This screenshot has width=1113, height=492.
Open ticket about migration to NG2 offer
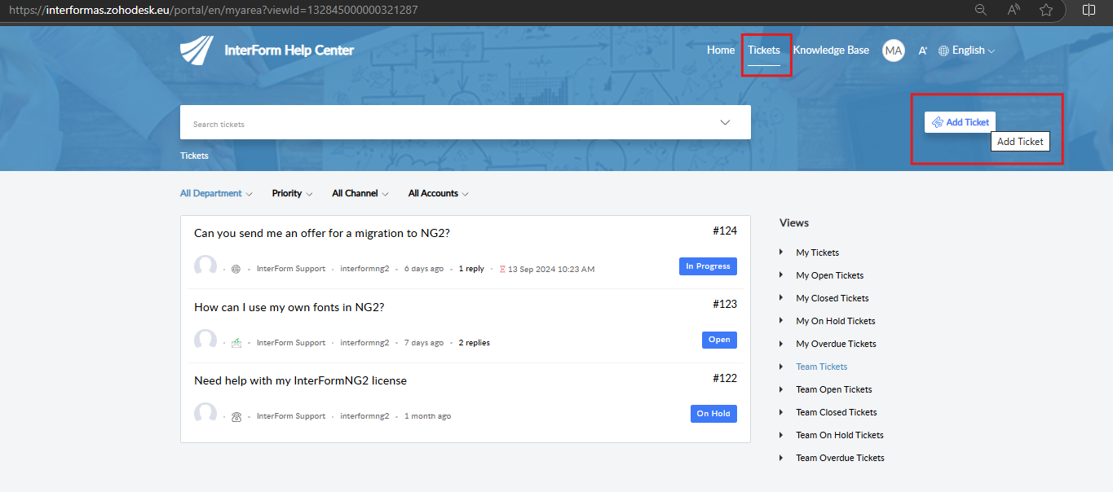click(322, 234)
